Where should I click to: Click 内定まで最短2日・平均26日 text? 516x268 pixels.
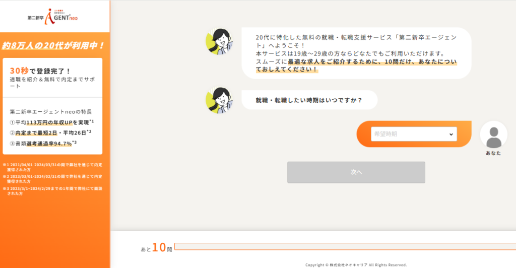click(x=50, y=133)
